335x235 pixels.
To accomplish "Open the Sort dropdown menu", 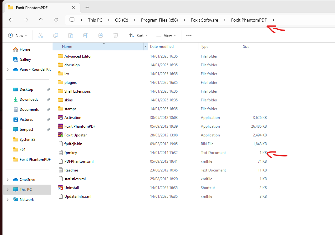I will 138,35.
